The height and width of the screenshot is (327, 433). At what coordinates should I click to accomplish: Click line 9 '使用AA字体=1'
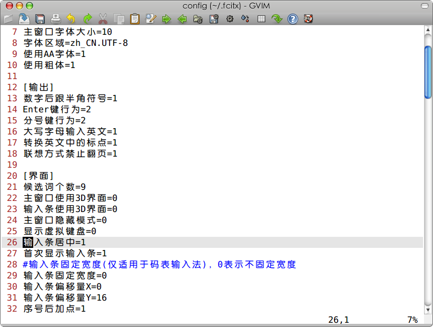click(54, 54)
